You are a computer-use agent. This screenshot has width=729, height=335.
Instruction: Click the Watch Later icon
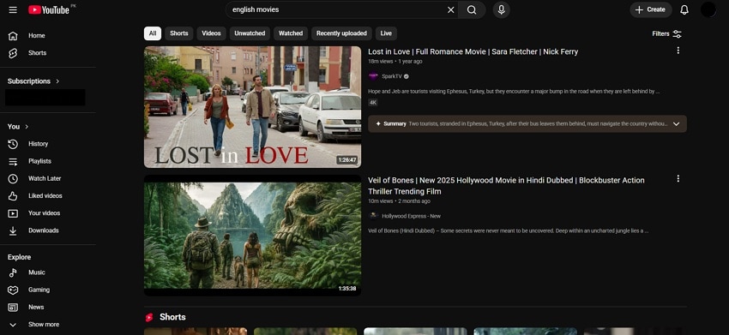pyautogui.click(x=13, y=178)
